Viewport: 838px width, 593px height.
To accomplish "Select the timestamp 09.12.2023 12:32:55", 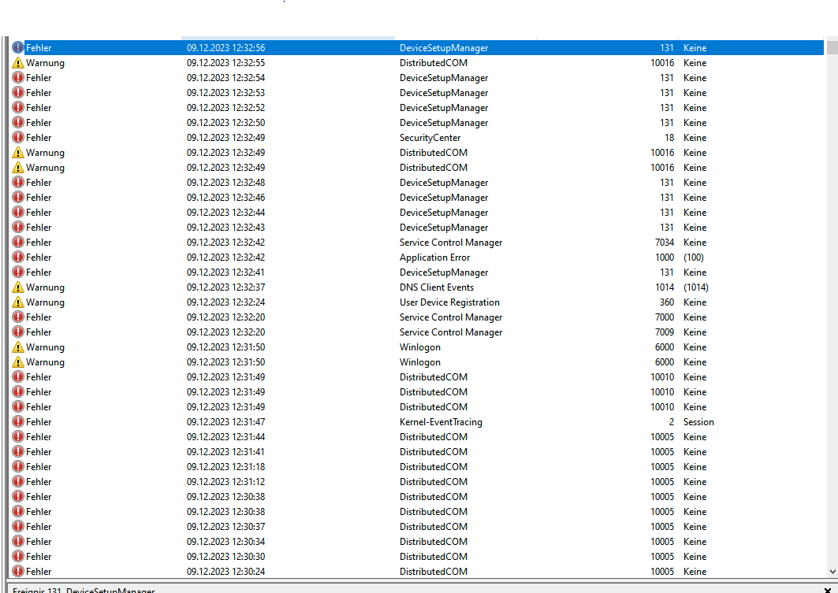I will pos(225,62).
